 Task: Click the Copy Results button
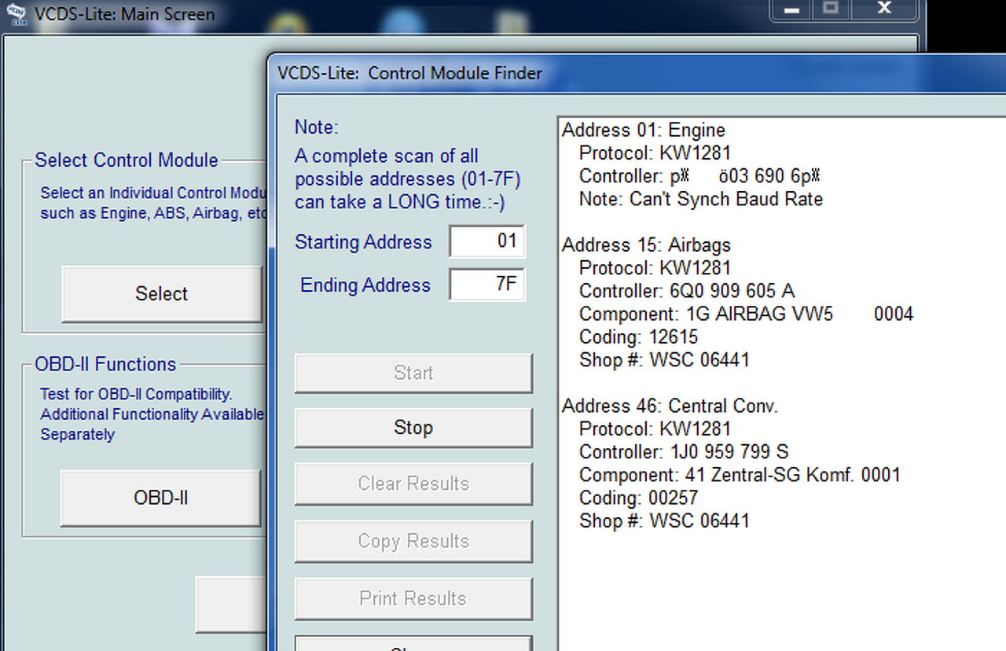413,541
